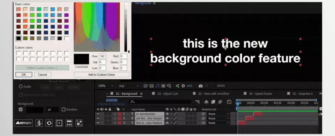This screenshot has width=335, height=136.
Task: Click the Green value field
Action: click(124, 62)
